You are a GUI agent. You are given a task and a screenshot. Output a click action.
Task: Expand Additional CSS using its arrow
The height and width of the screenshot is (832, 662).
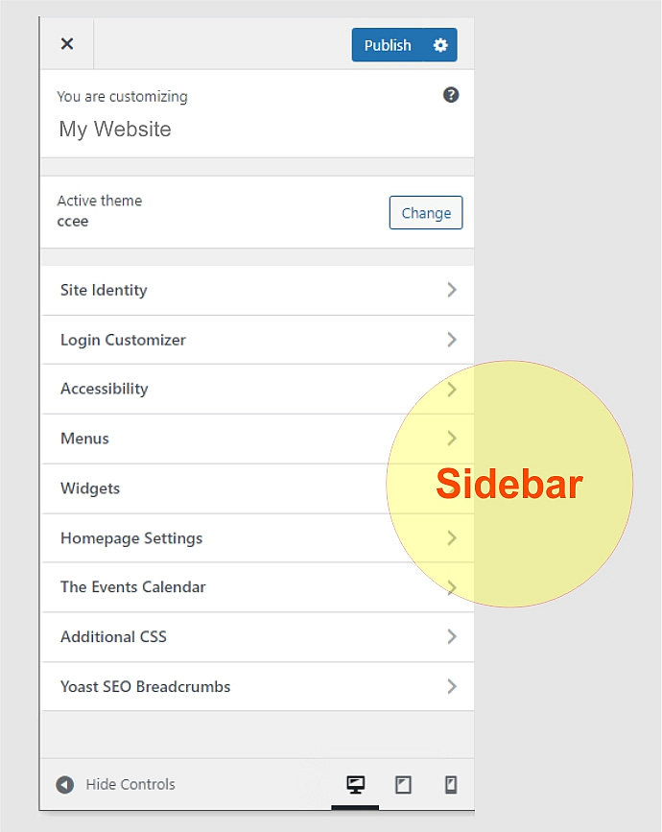(x=451, y=636)
